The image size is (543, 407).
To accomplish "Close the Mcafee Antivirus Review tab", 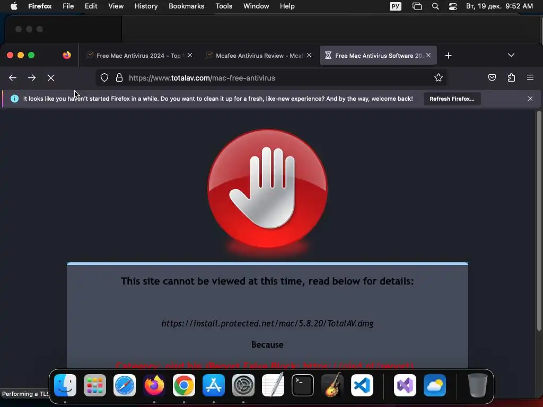I will [x=309, y=55].
